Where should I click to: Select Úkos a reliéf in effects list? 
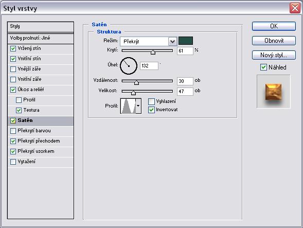(x=41, y=90)
